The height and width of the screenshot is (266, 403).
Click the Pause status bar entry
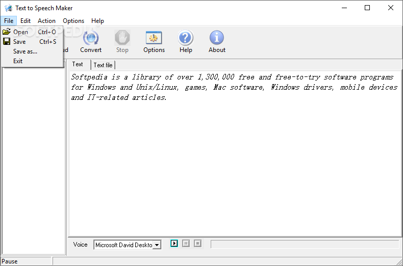pos(26,261)
